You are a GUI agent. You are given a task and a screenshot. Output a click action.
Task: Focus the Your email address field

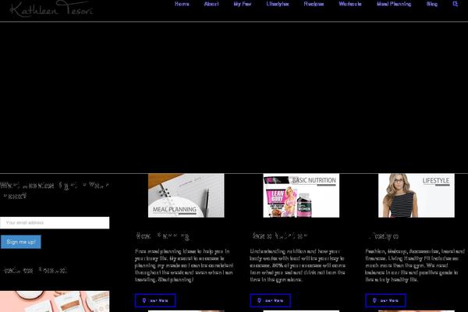tap(55, 223)
